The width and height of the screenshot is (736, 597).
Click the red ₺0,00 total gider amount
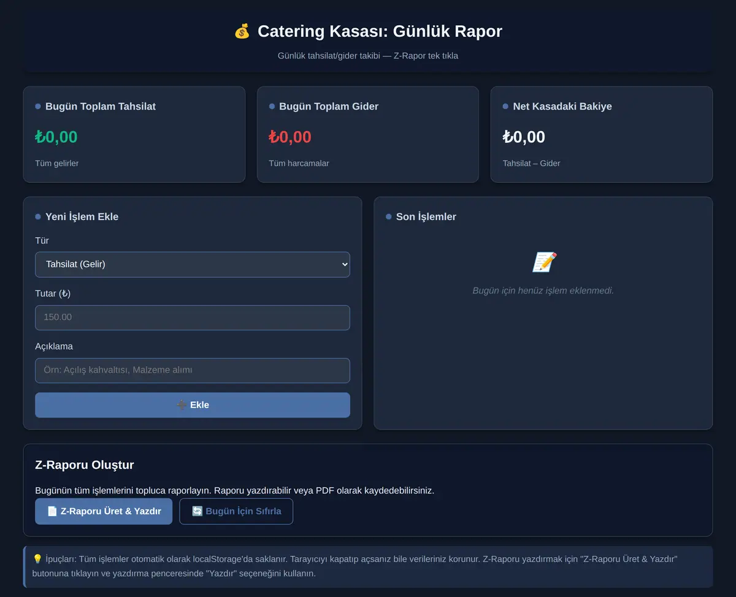tap(290, 137)
